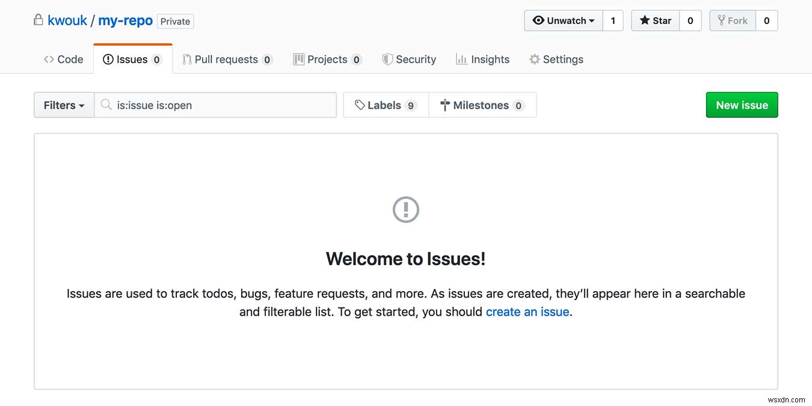The width and height of the screenshot is (812, 406).
Task: Open the kwouk user profile link
Action: click(x=68, y=20)
